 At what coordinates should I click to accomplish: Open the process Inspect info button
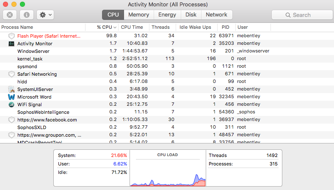26,15
